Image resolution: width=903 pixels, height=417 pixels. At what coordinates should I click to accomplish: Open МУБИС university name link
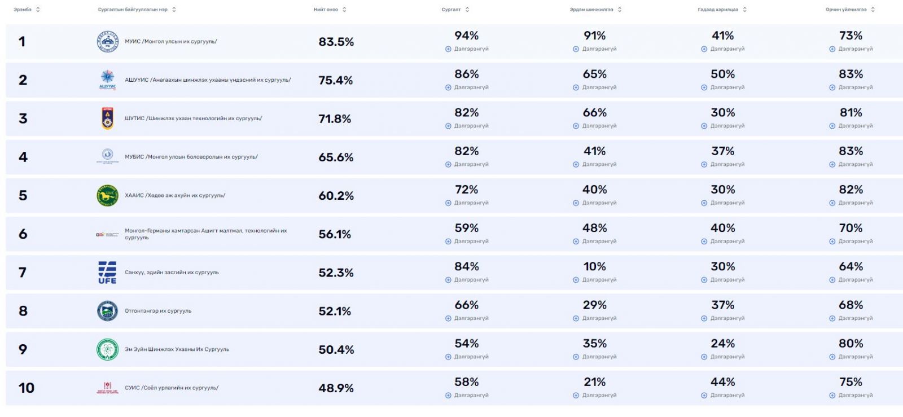click(x=191, y=157)
